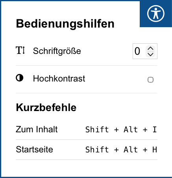Screen dimensions: 172x178
Task: Click the text size icon beside Schriftgröße
Action: pos(20,50)
